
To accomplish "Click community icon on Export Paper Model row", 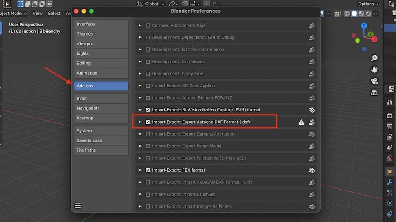I will [312, 146].
